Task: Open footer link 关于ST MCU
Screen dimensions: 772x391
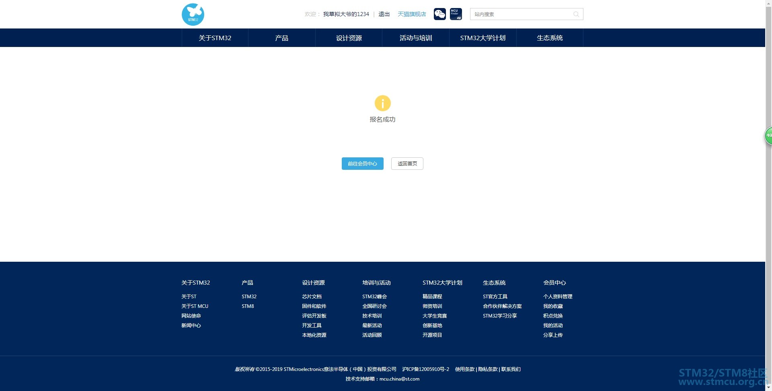Action: pos(195,306)
